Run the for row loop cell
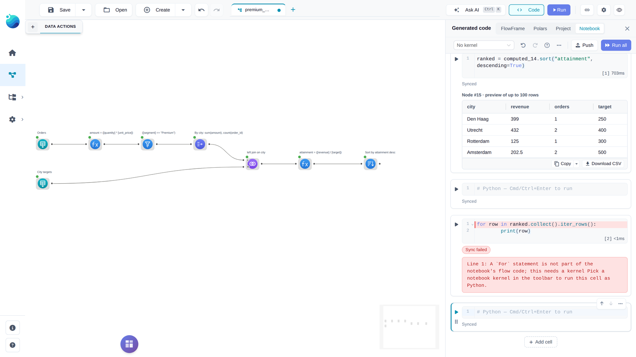 coord(457,224)
